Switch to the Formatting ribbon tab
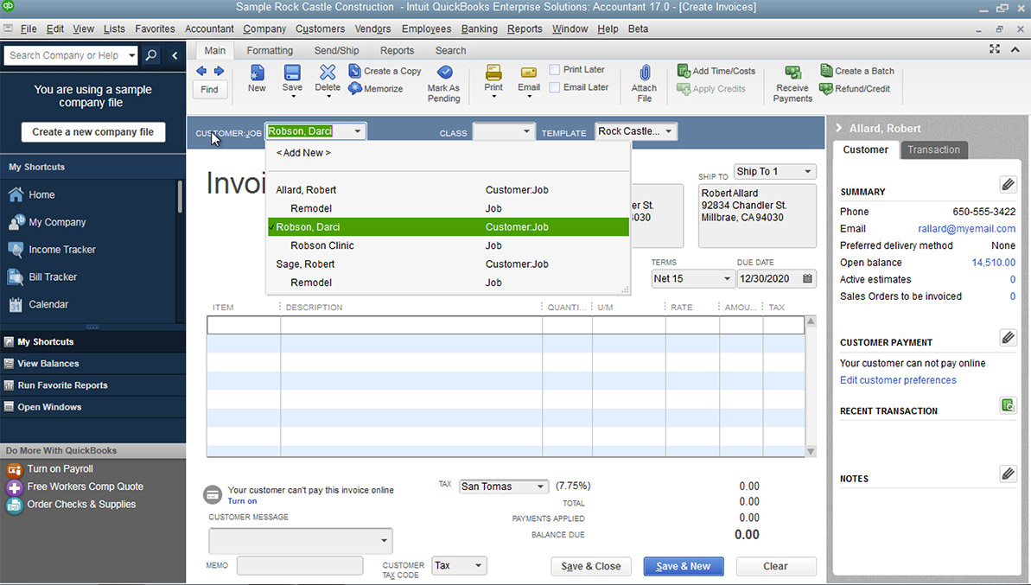Image resolution: width=1031 pixels, height=585 pixels. click(270, 51)
